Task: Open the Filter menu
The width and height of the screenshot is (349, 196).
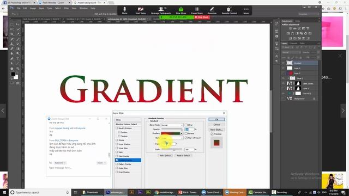Action: tap(67, 8)
